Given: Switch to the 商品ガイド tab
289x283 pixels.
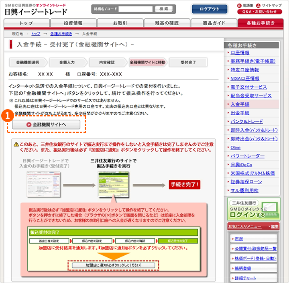Looking at the screenshot, I should click(214, 23).
